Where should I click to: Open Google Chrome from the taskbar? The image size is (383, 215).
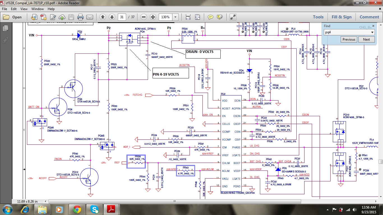click(77, 209)
